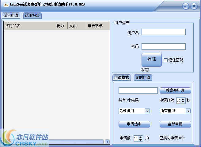This screenshot has height=147, width=201.
Task: Click the list's scroll right arrow
Action: [x=107, y=142]
